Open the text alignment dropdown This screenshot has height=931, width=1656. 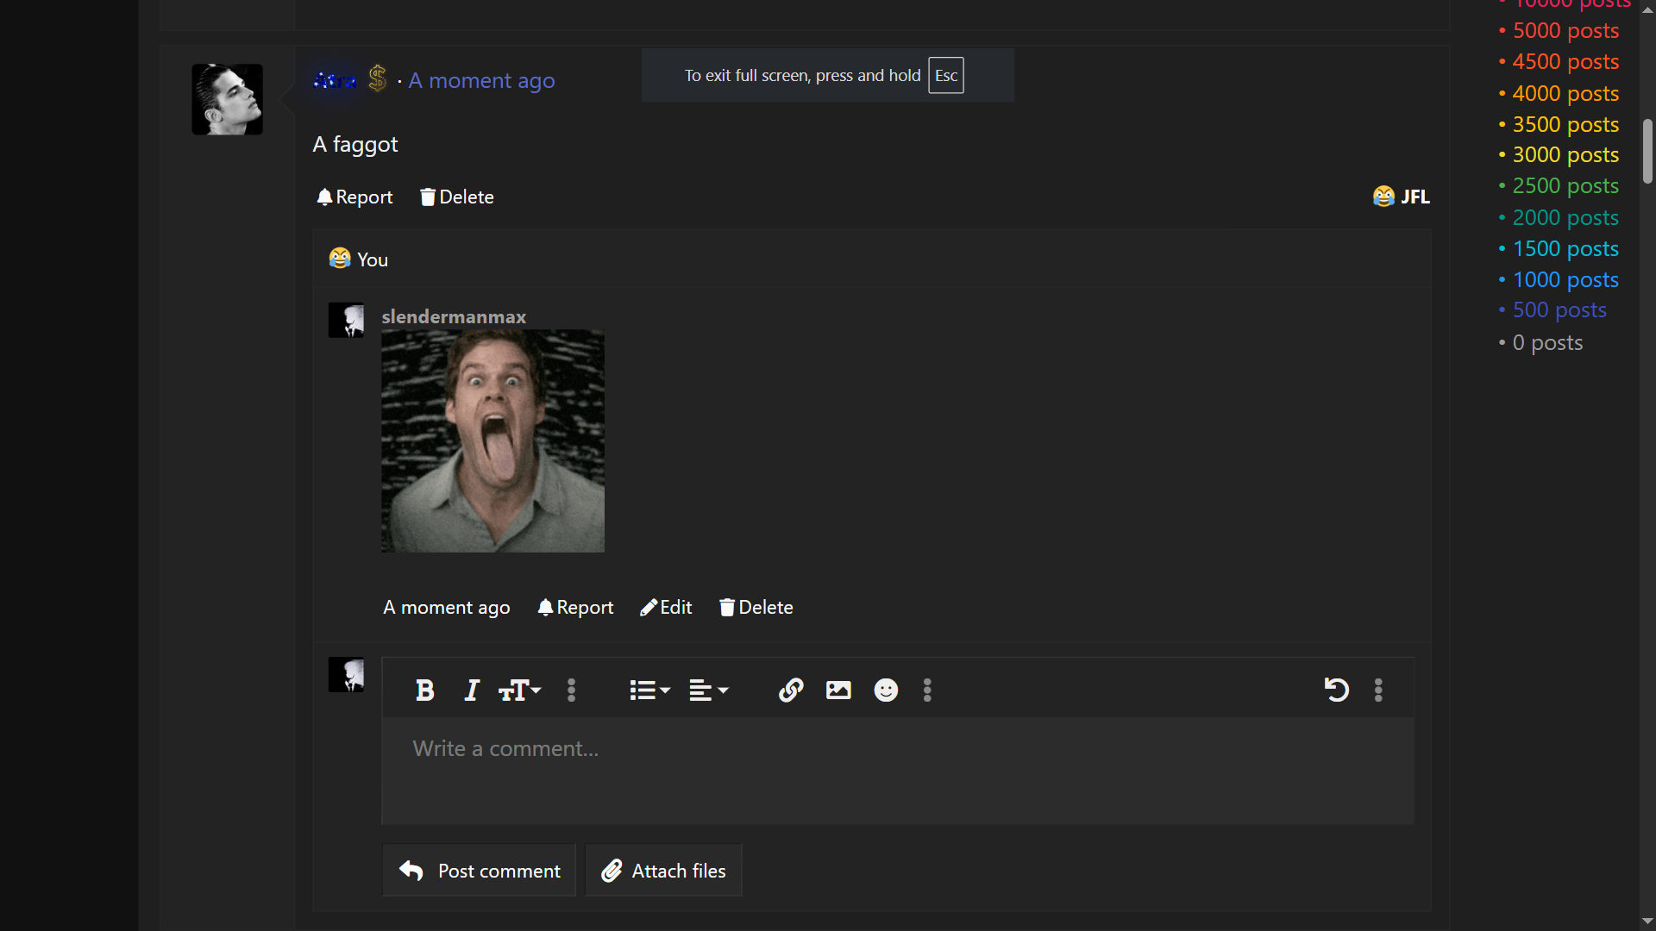[709, 690]
